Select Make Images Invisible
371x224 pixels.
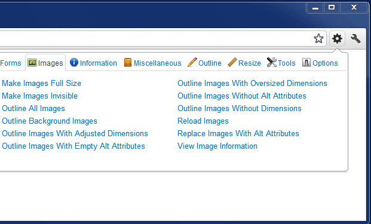40,96
